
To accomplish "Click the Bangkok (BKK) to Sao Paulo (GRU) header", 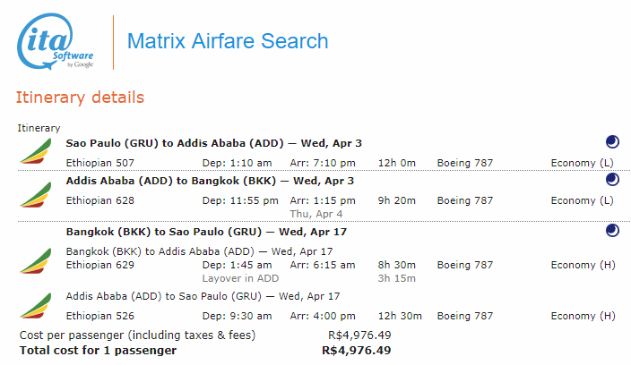I will pyautogui.click(x=206, y=232).
